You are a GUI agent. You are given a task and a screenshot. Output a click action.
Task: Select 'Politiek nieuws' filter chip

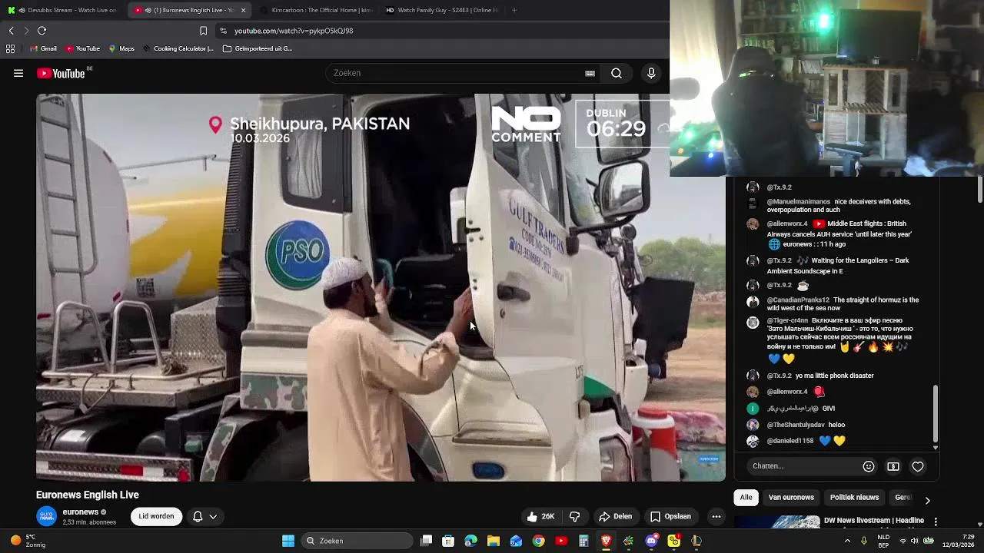coord(854,498)
